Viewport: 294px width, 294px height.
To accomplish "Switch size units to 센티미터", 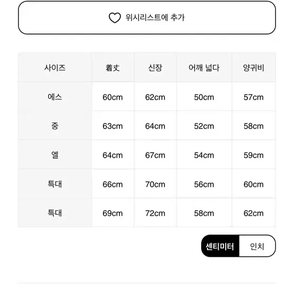I will [x=220, y=246].
